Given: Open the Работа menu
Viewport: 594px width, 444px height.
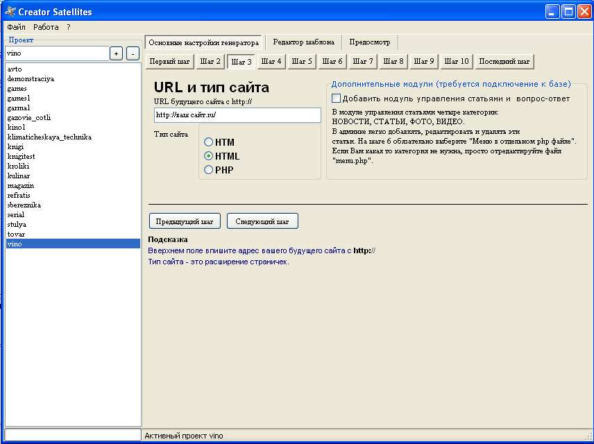Looking at the screenshot, I should tap(46, 27).
